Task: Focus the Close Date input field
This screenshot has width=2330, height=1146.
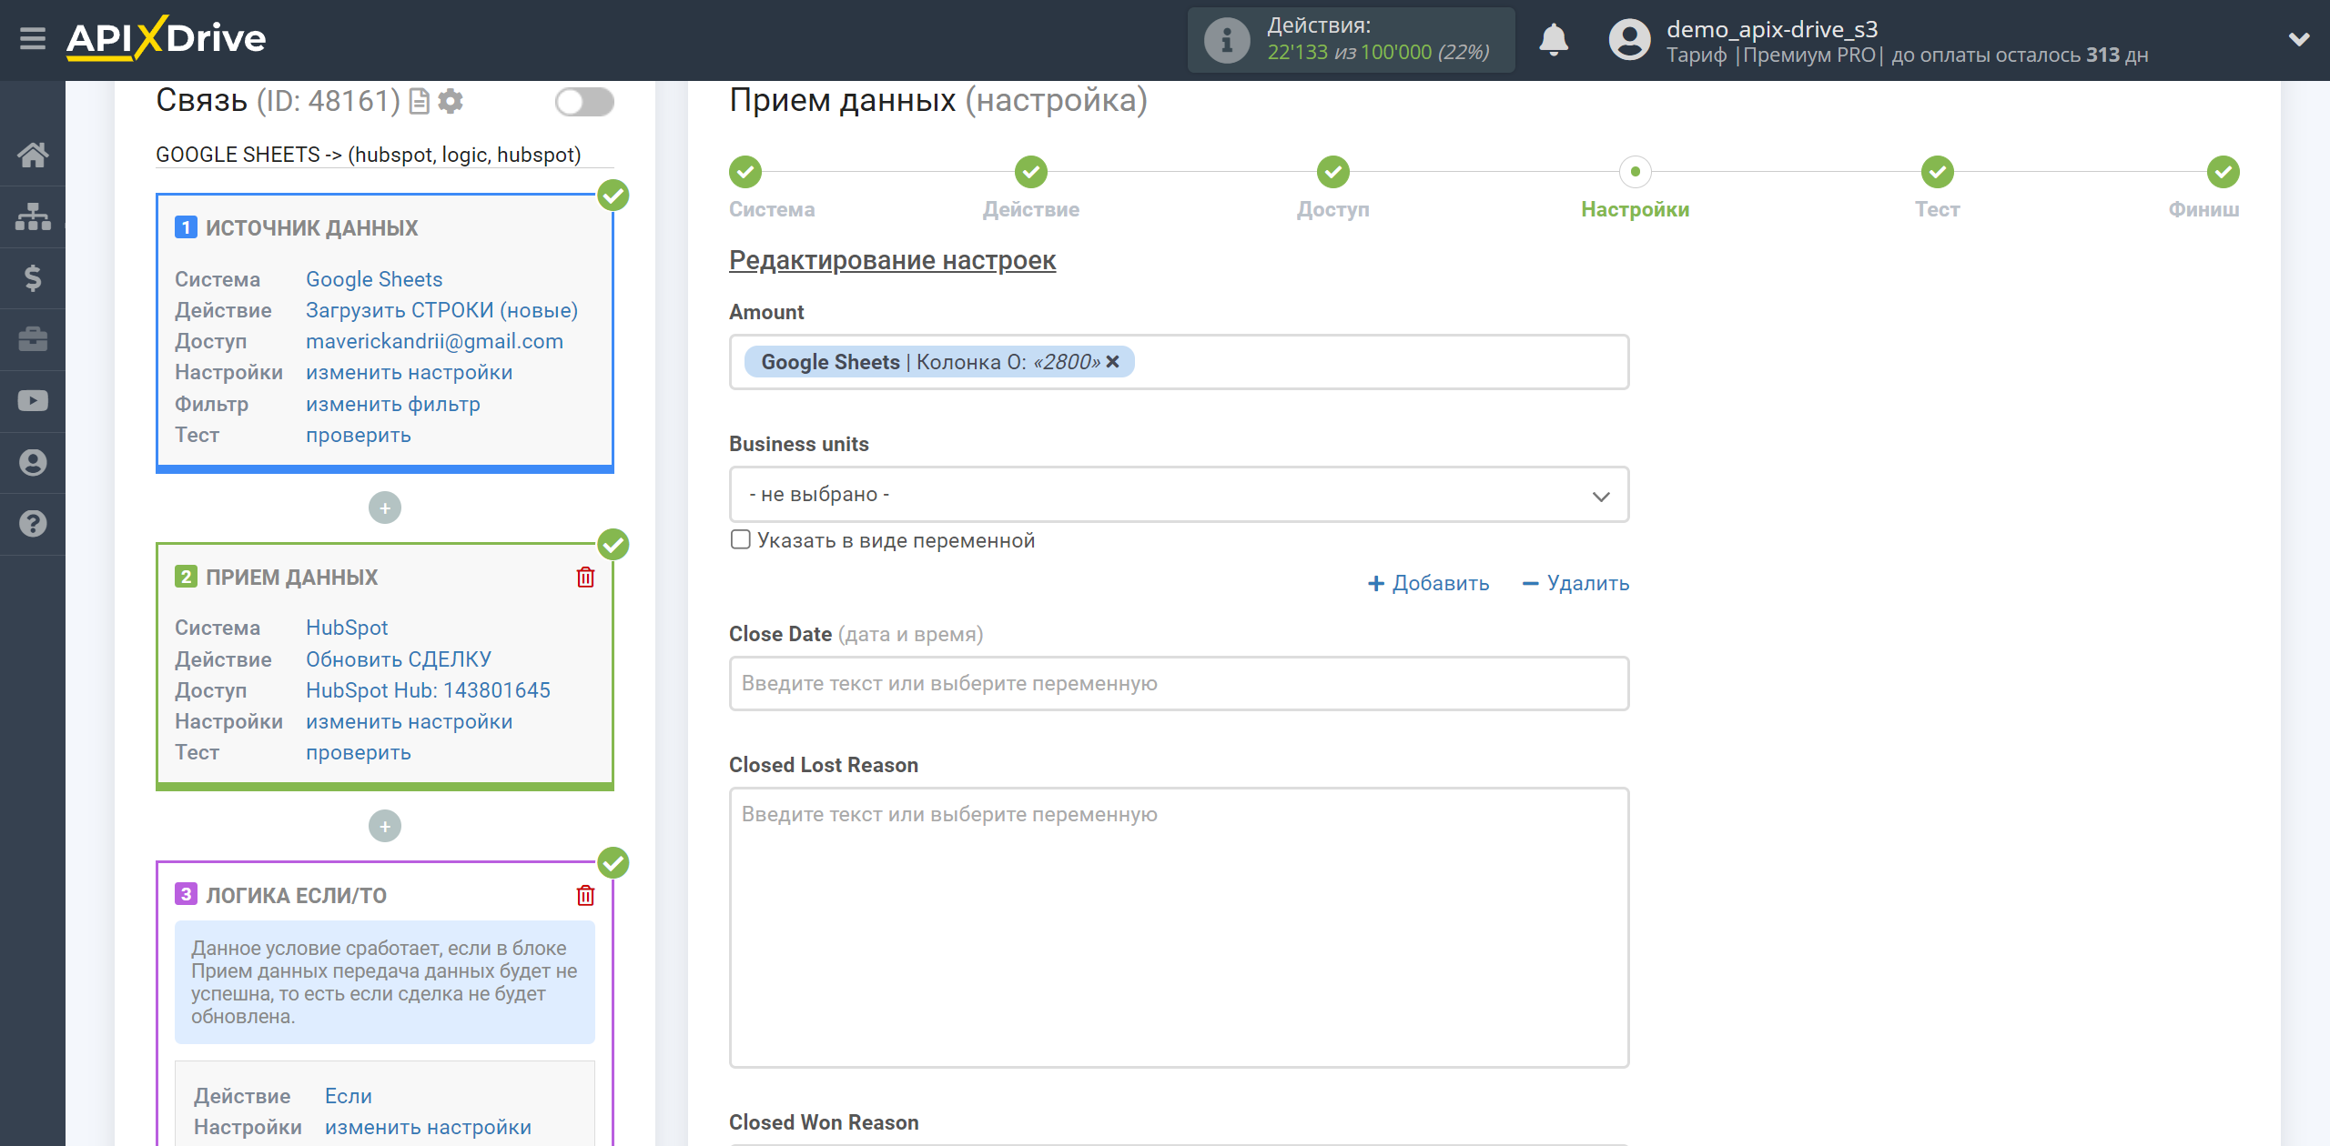Action: pyautogui.click(x=1179, y=683)
